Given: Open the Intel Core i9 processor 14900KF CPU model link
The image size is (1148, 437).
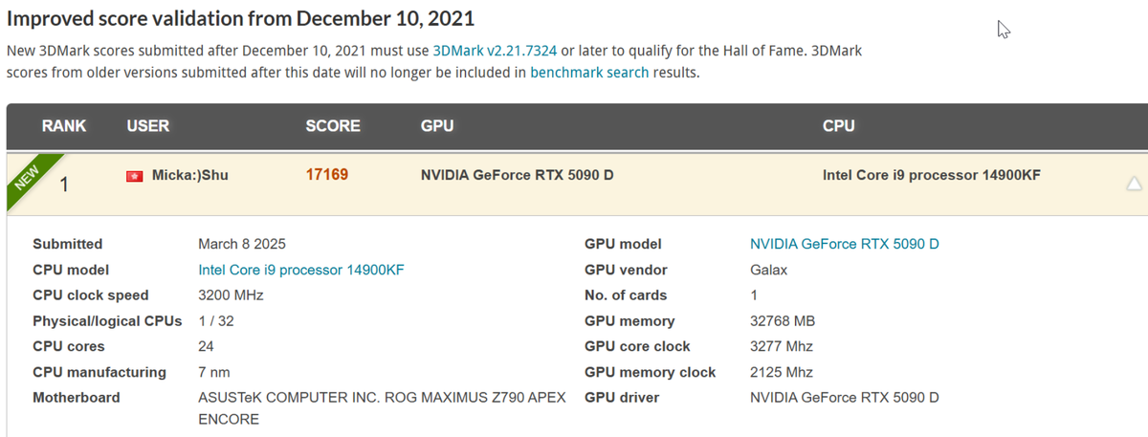Looking at the screenshot, I should click(301, 270).
